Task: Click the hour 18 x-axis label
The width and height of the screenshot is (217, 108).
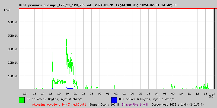Action: point(51,93)
